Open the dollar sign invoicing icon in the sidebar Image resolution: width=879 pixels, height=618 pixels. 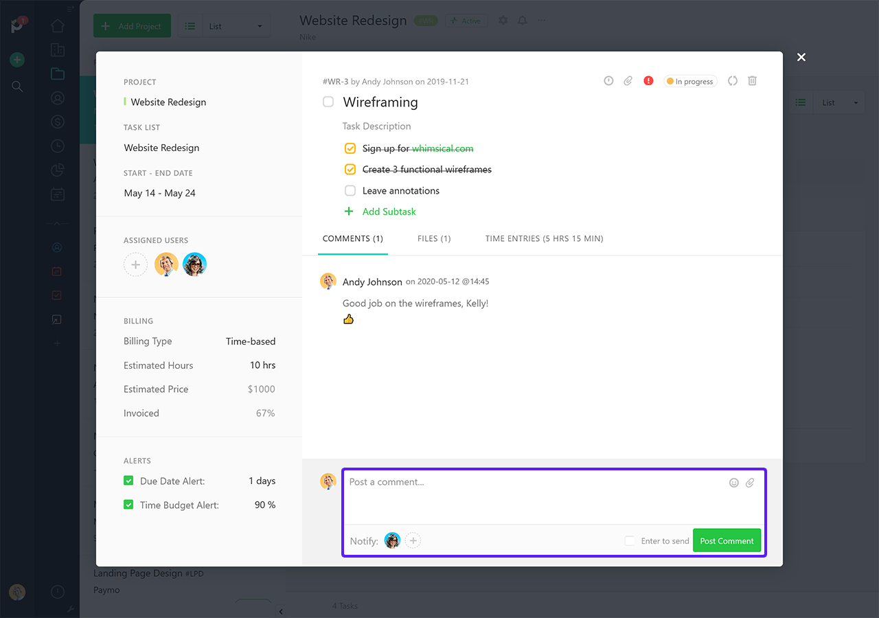(58, 122)
